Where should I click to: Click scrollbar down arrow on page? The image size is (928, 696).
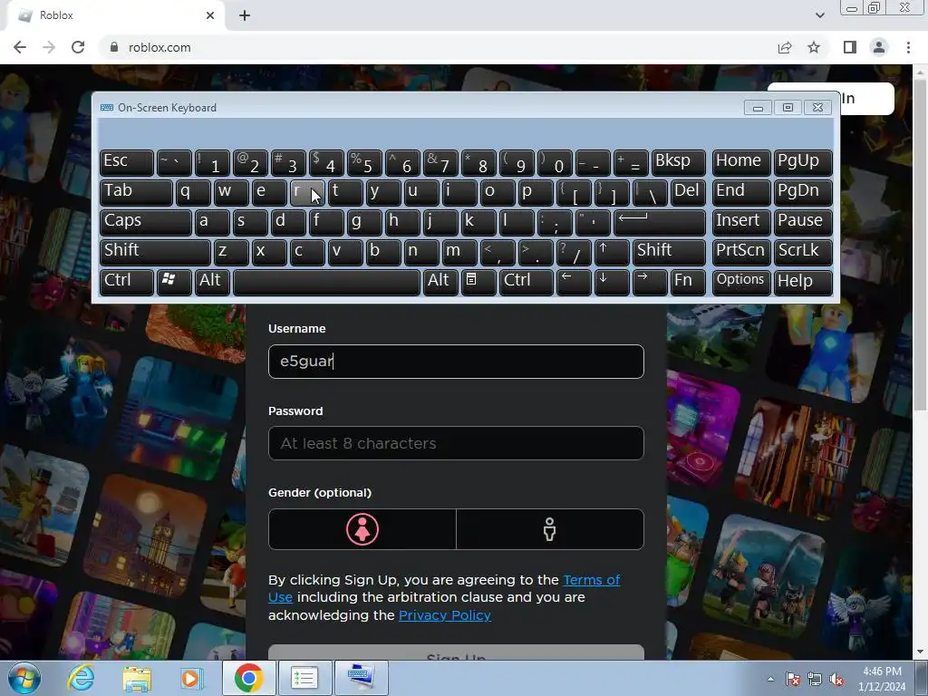920,652
